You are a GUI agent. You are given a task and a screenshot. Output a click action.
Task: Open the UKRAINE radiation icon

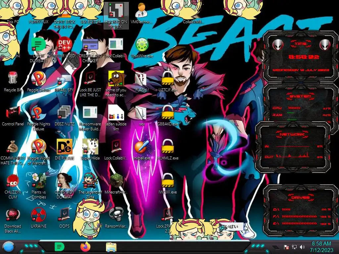(x=38, y=218)
